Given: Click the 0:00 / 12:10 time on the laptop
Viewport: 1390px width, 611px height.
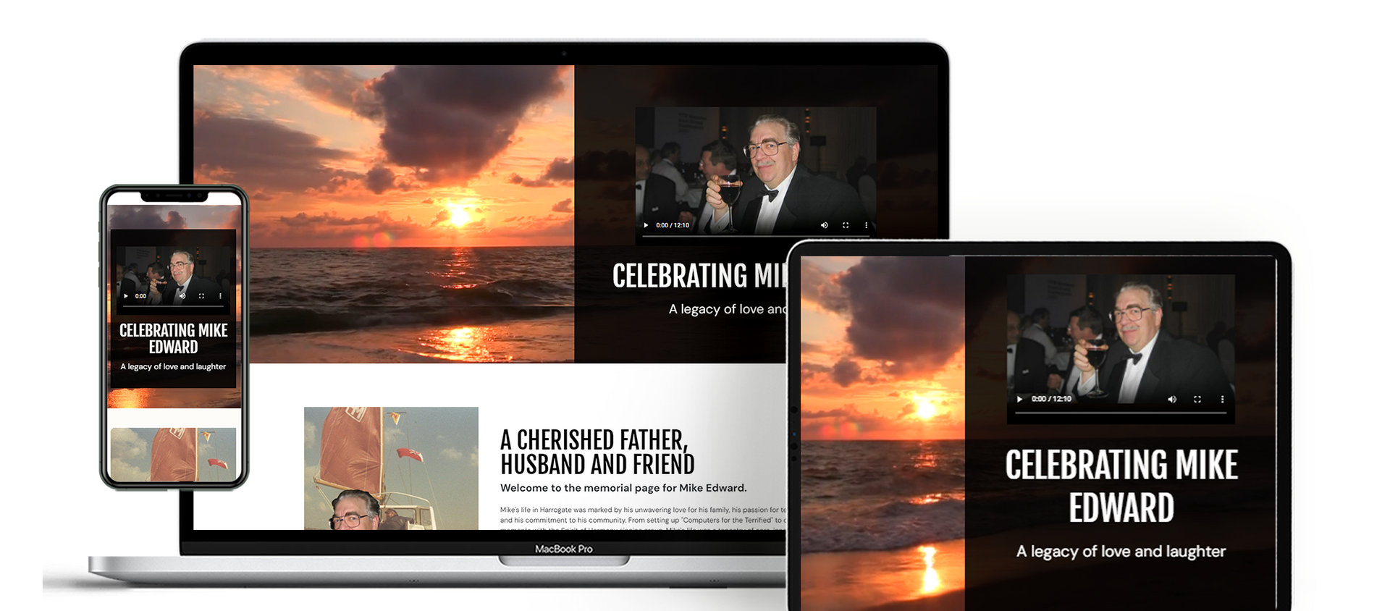Looking at the screenshot, I should click(673, 225).
